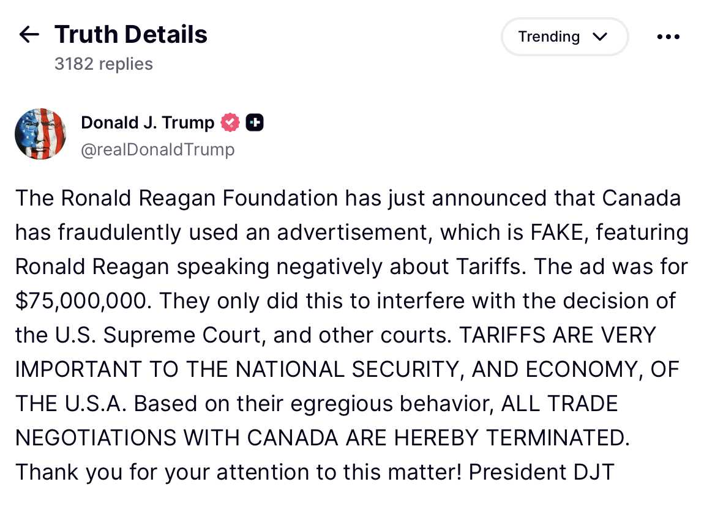
Task: Expand the chevron next to Trending
Action: pyautogui.click(x=600, y=37)
